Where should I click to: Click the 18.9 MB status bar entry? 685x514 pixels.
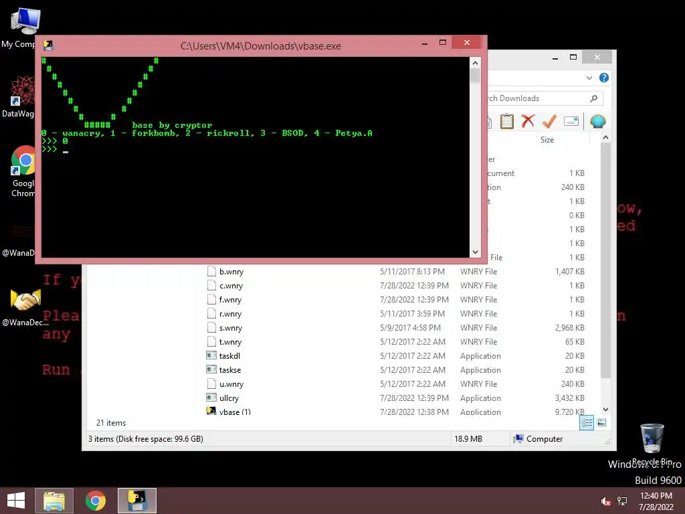pos(468,438)
